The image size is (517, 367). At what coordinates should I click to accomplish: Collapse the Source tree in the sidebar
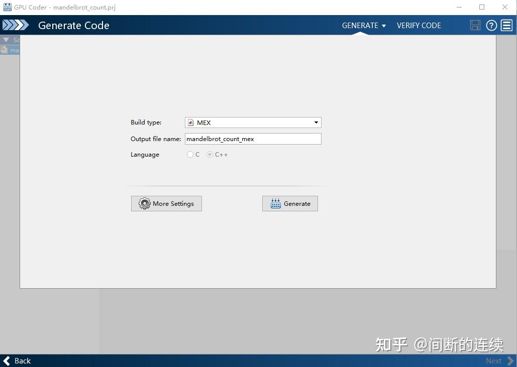(5, 40)
